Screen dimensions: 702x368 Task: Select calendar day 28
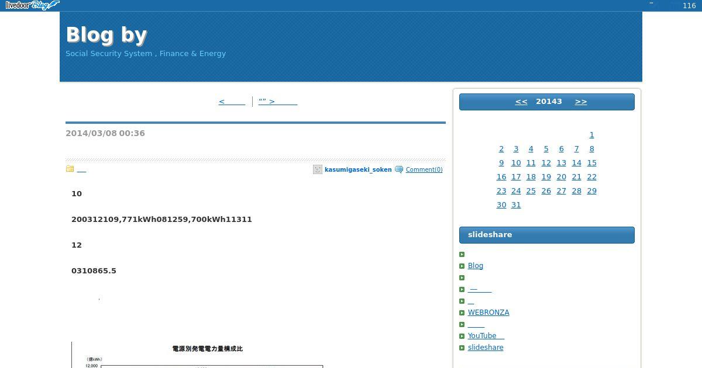coord(576,191)
